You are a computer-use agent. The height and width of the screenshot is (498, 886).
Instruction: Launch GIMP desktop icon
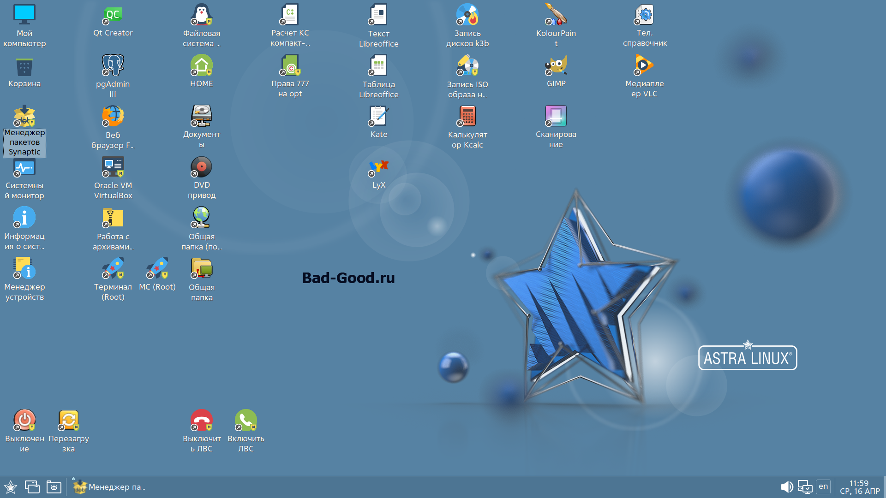(556, 65)
